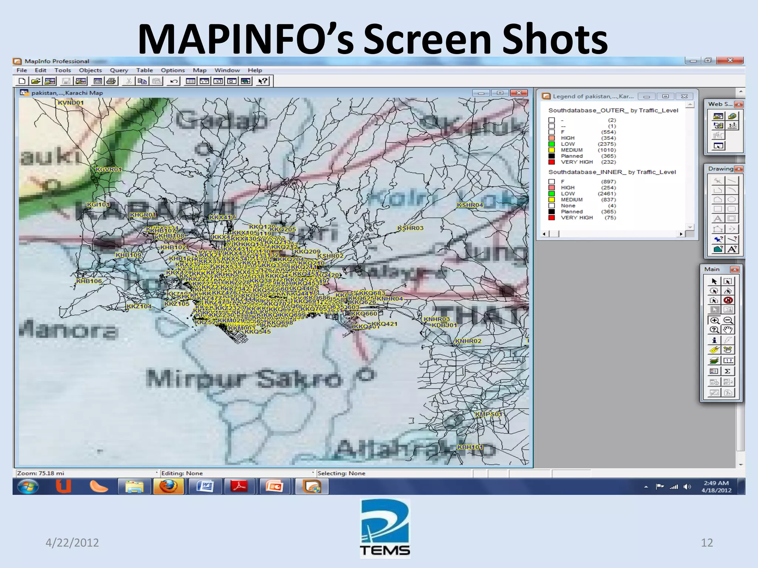Open the Change View question magnifier
The image size is (758, 568).
(x=714, y=330)
